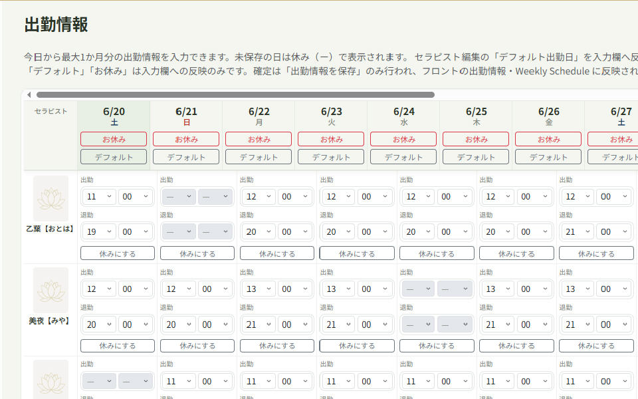
Task: Click the name 美夜【みや】
Action: coord(50,321)
